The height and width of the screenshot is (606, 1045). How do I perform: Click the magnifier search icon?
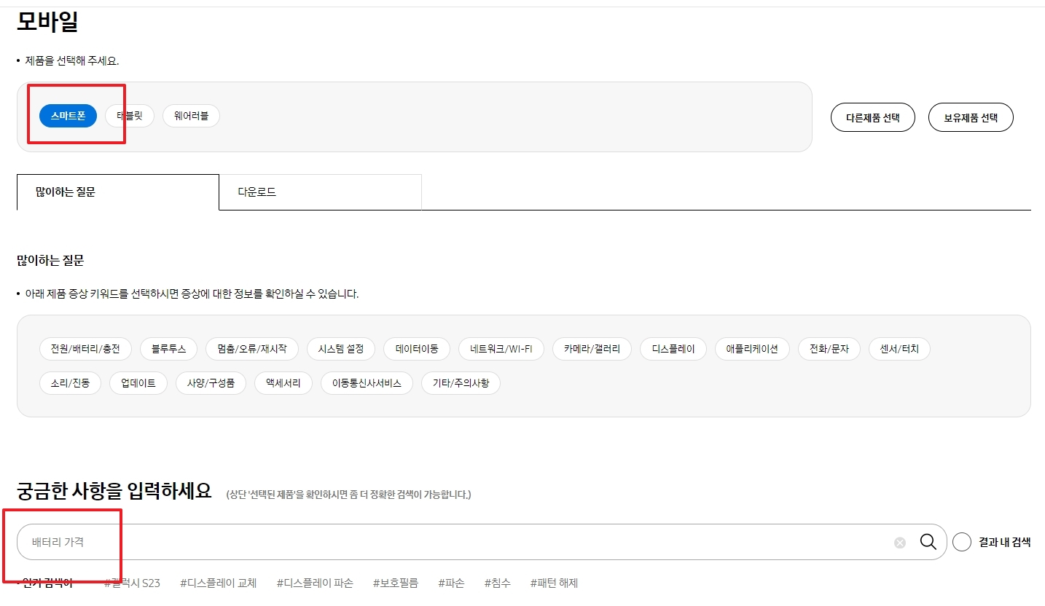pyautogui.click(x=928, y=542)
